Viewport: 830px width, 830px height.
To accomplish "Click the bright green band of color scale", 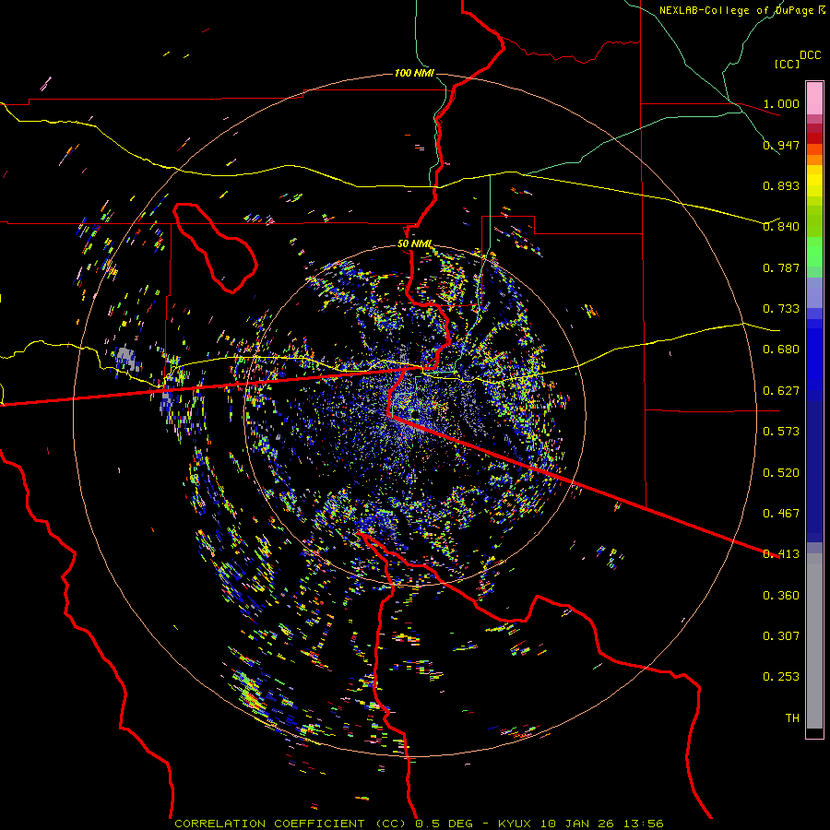I will 814,252.
